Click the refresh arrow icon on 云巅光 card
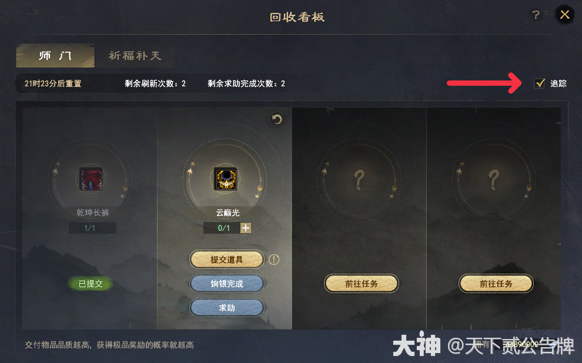This screenshot has width=582, height=363. pyautogui.click(x=276, y=119)
